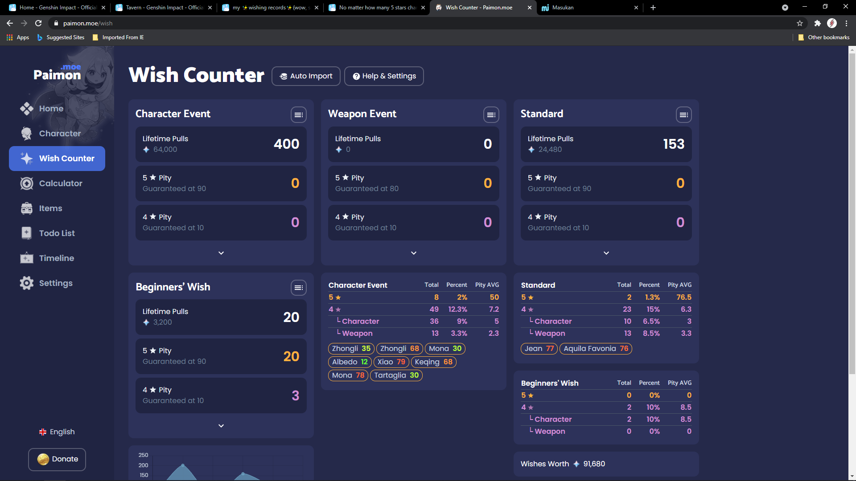The image size is (856, 481).
Task: Open Beginners' Wish list menu icon
Action: click(299, 288)
